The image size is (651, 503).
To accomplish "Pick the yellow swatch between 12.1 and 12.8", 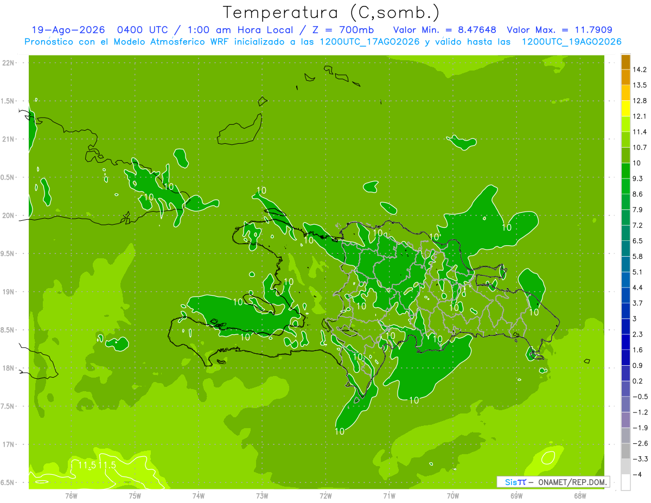I will pos(626,109).
